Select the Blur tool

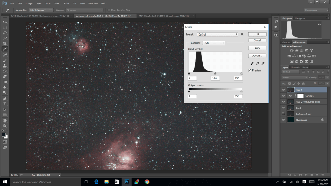[x=5, y=87]
